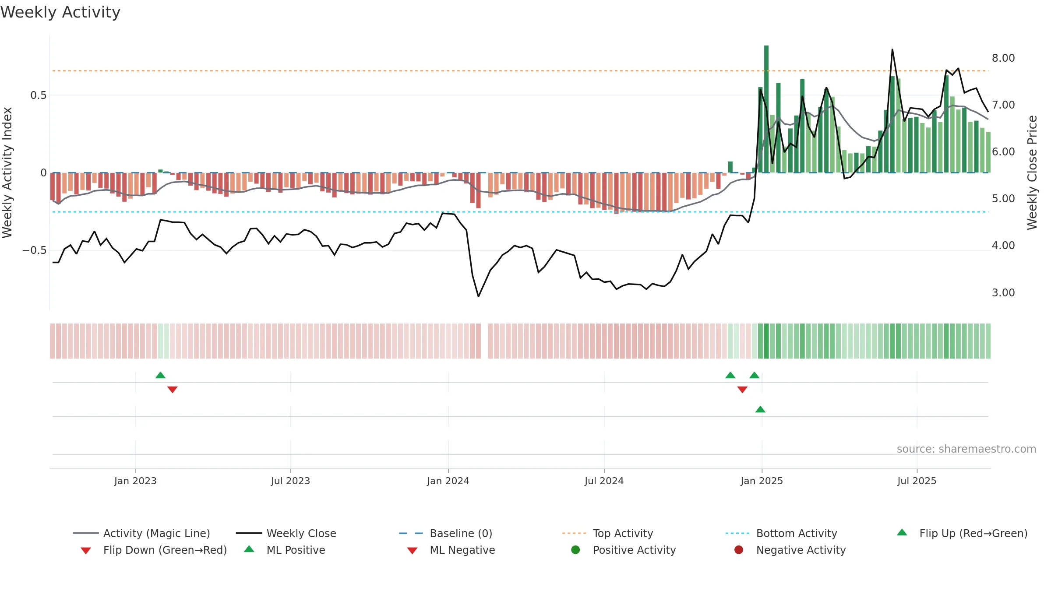The width and height of the screenshot is (1051, 591).
Task: Toggle ML Negative legend entry
Action: point(451,550)
